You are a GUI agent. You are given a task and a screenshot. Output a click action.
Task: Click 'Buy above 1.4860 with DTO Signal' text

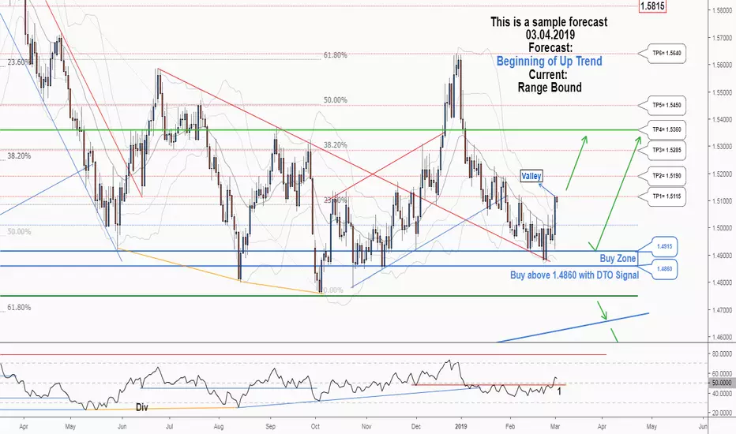point(575,275)
